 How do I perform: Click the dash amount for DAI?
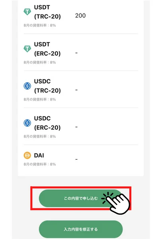point(76,159)
